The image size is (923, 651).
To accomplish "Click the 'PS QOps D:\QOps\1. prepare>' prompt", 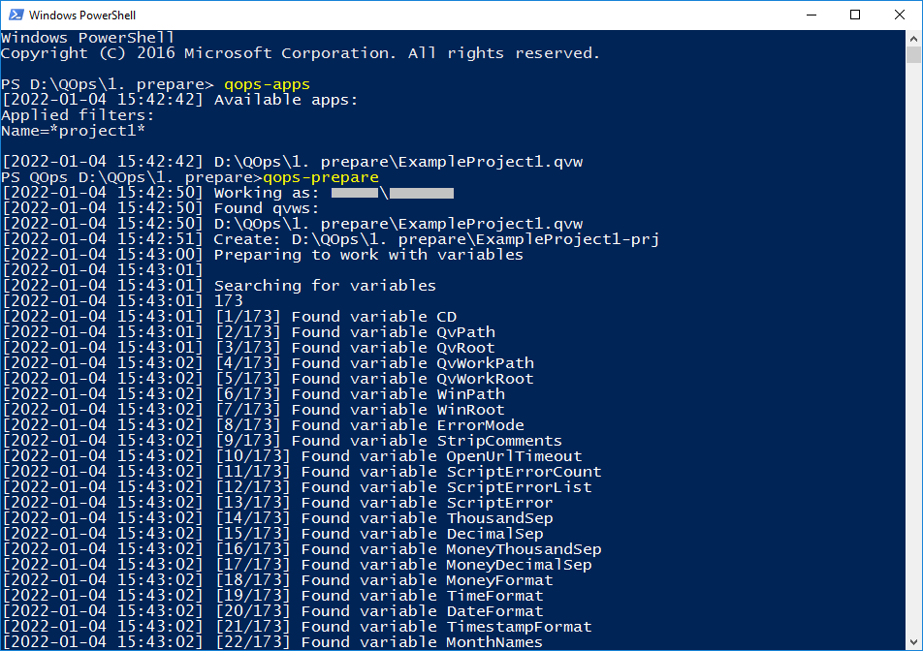I will tap(132, 177).
